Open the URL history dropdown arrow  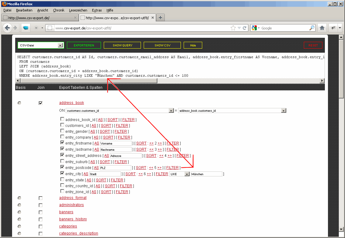click(239, 28)
